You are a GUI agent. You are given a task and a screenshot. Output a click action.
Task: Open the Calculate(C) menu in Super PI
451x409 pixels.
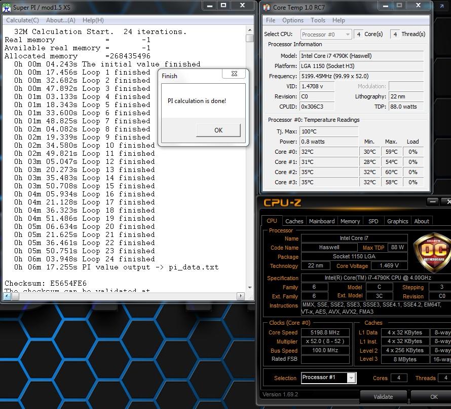22,20
